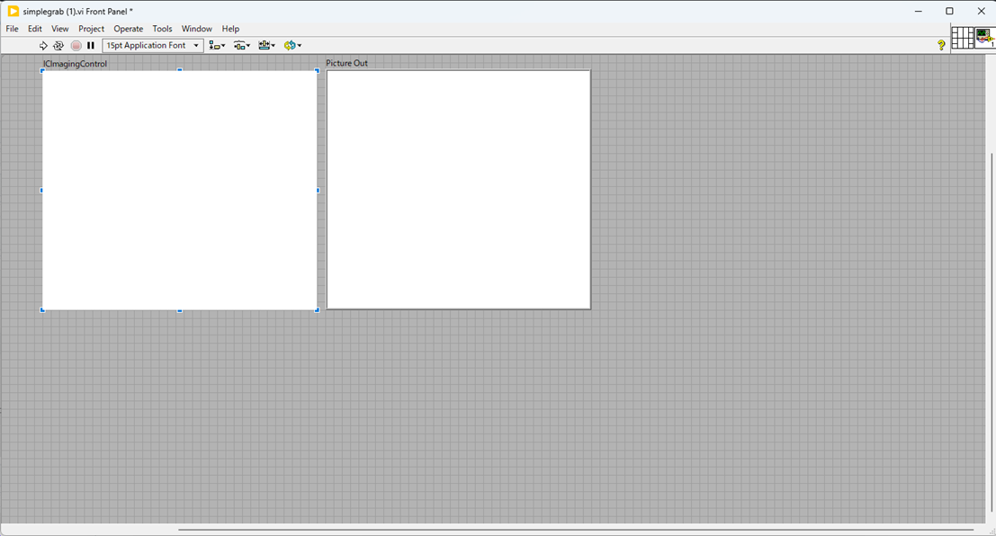The width and height of the screenshot is (996, 536).
Task: Open the File menu
Action: (13, 29)
